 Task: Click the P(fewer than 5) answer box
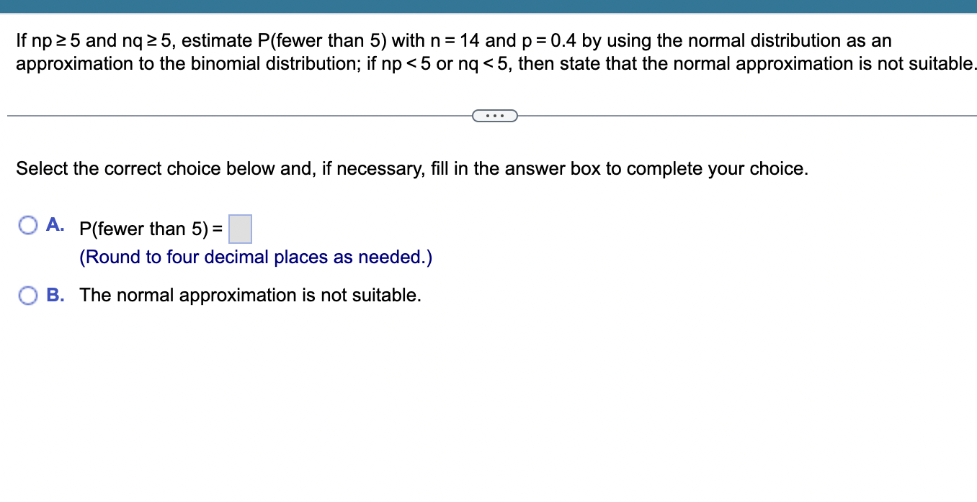[240, 229]
